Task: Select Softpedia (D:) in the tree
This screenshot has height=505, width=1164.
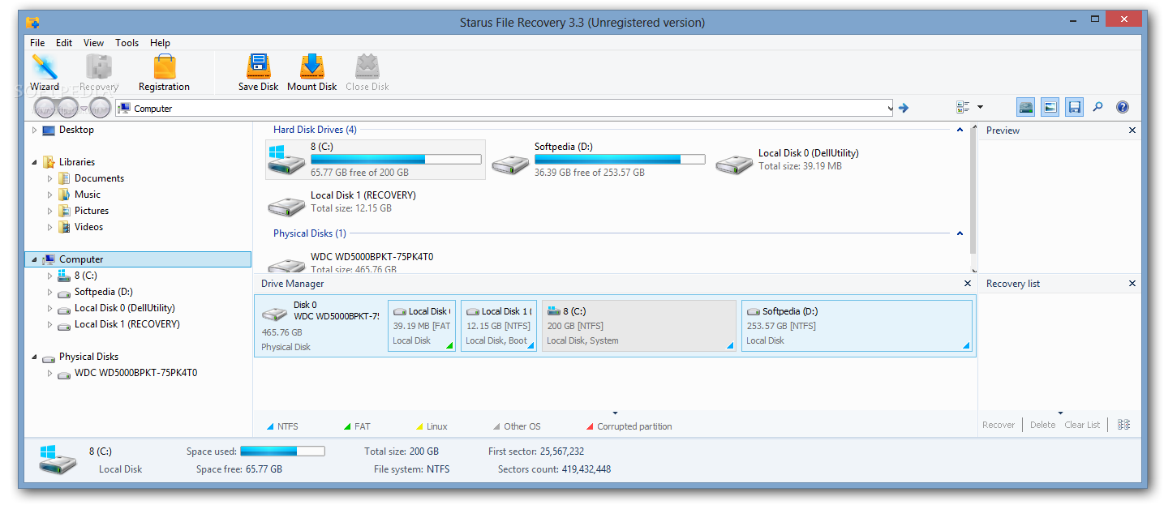Action: pyautogui.click(x=104, y=292)
